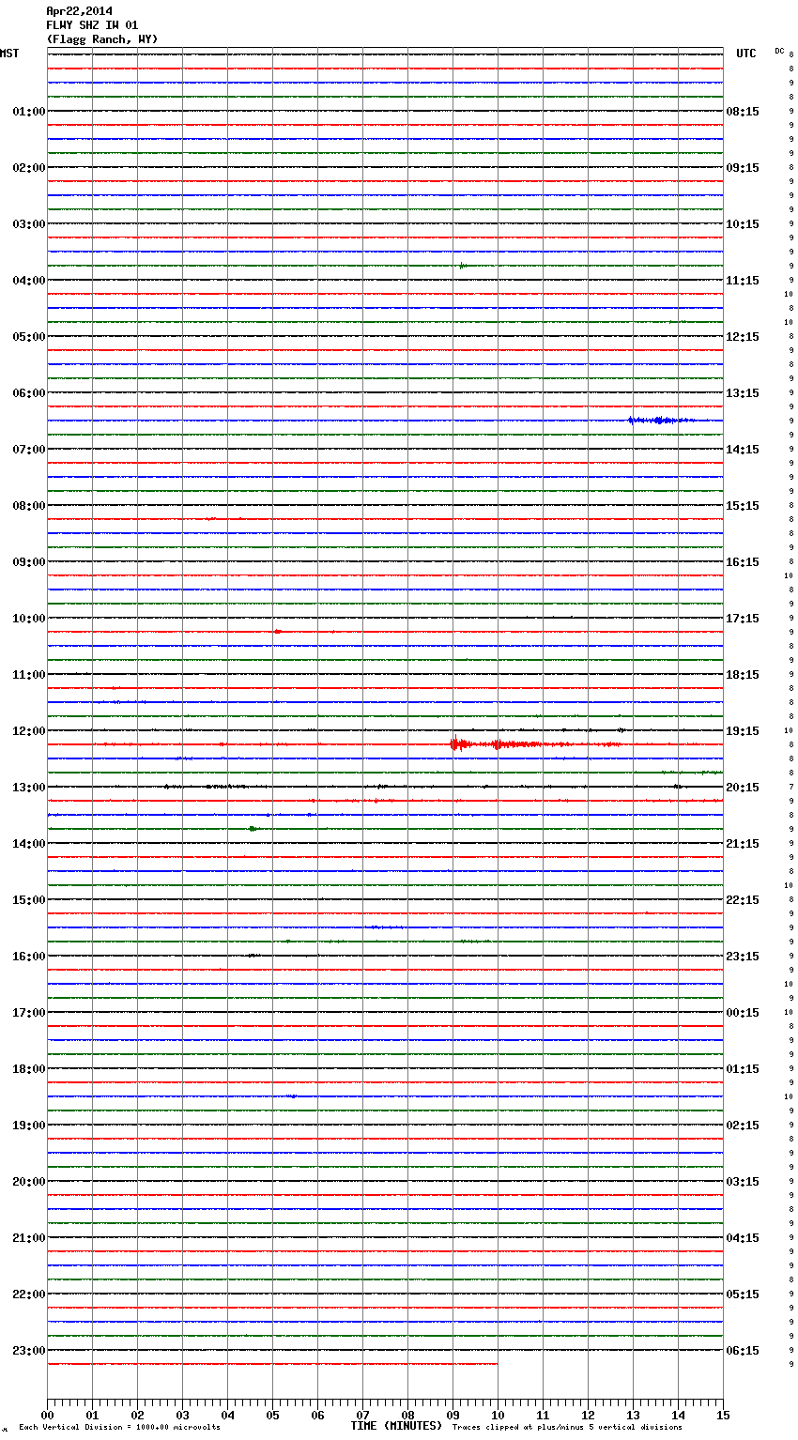The width and height of the screenshot is (798, 1440).
Task: Click minute 15 on the time axis
Action: 723,1415
